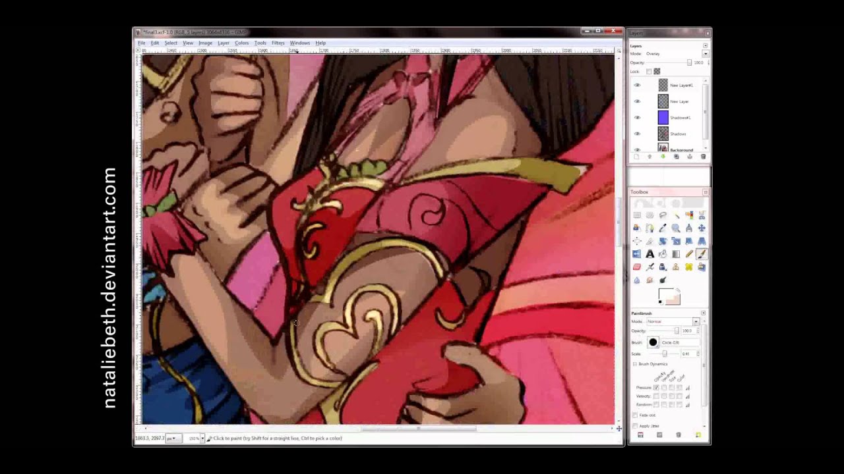The image size is (844, 474).
Task: Create a new layer in Layers panel
Action: click(x=636, y=157)
